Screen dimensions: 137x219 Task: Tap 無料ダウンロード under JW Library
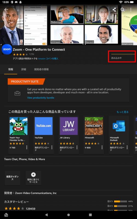click(67, 149)
